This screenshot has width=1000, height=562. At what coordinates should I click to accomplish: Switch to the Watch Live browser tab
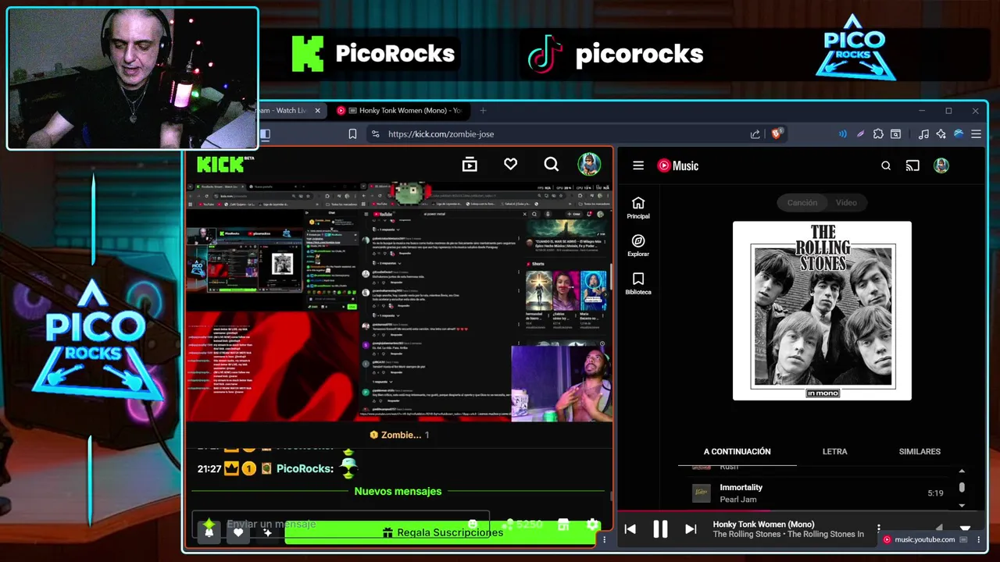pos(285,111)
